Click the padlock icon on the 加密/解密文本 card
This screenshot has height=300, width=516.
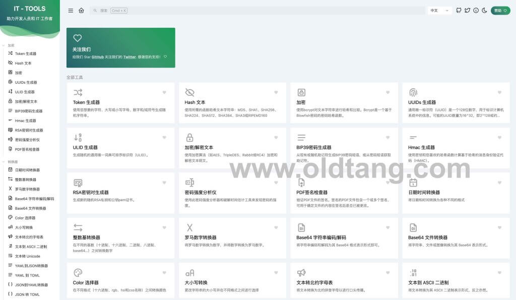click(189, 138)
